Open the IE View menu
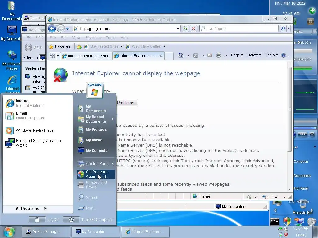 pyautogui.click(x=76, y=38)
